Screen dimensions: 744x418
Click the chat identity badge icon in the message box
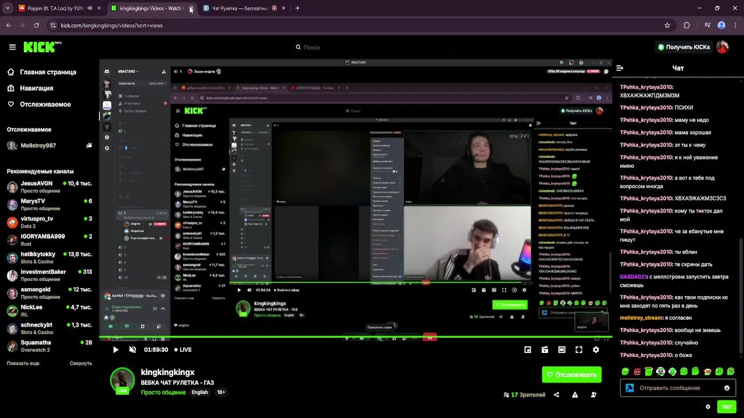point(629,388)
